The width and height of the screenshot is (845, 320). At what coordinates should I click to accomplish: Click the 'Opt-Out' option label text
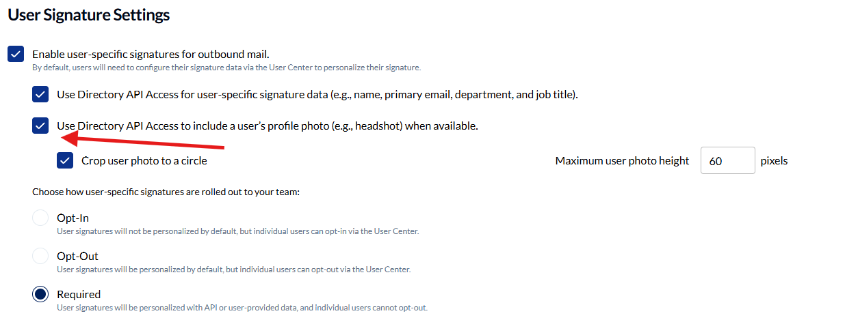pos(77,257)
